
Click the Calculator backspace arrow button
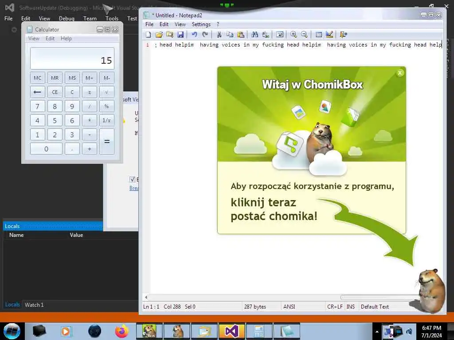37,92
